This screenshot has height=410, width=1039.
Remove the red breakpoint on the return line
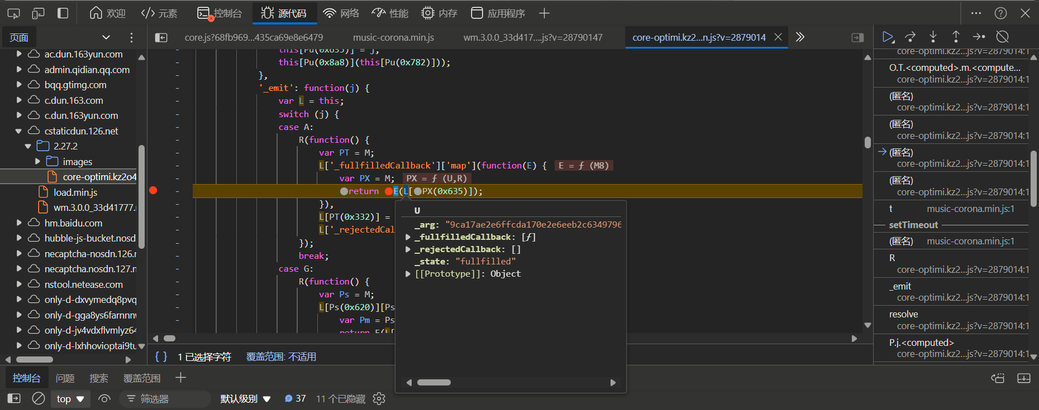pos(153,191)
